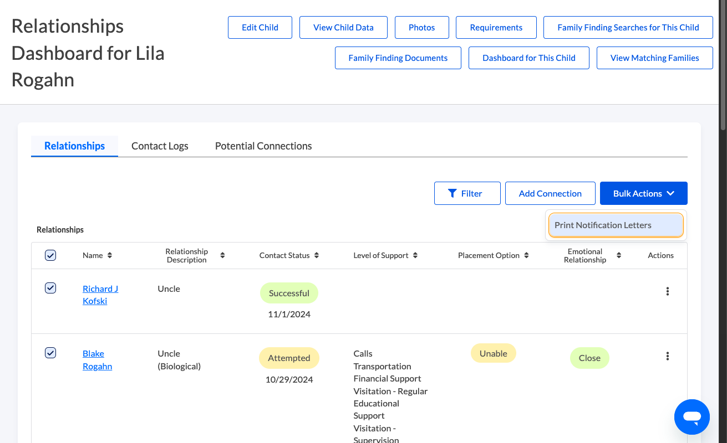Open the Photos button
Screen dimensions: 727x443
tap(422, 27)
